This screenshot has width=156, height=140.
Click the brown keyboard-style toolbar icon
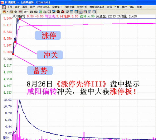tap(11, 12)
